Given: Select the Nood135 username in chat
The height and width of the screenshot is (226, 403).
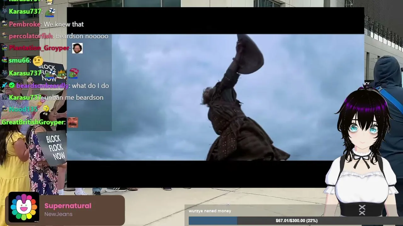Looking at the screenshot, I should pos(24,109).
